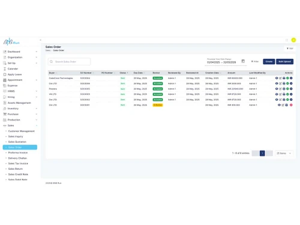
Task: Open the TST dropdown at top right
Action: [290, 49]
